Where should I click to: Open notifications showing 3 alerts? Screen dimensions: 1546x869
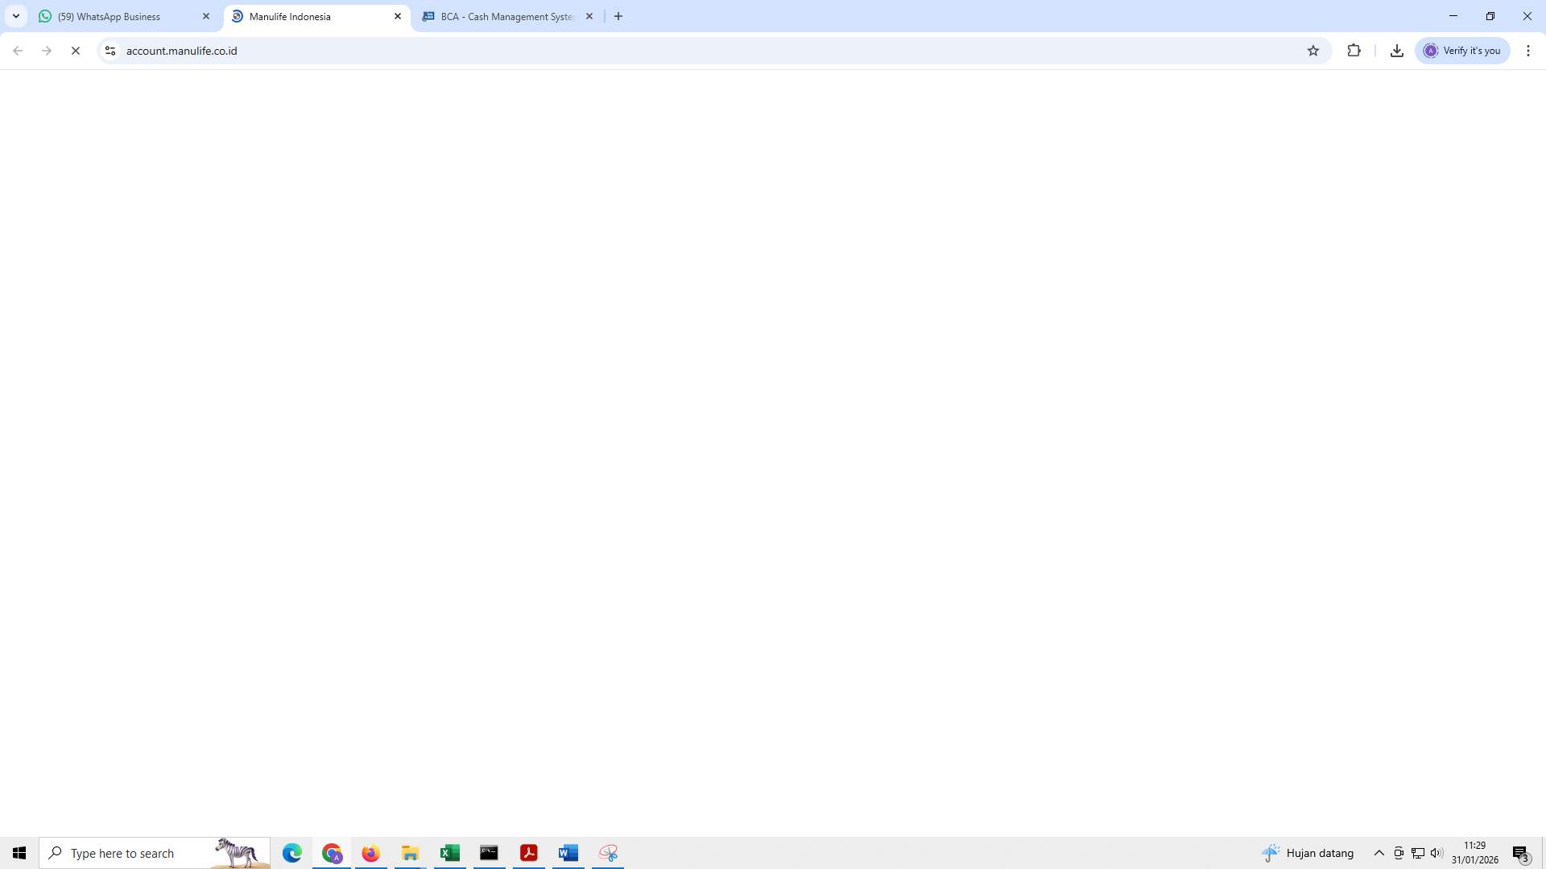tap(1520, 853)
